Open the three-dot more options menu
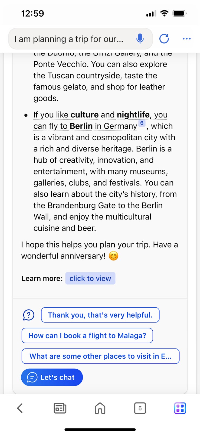This screenshot has height=435, width=200. point(186,39)
